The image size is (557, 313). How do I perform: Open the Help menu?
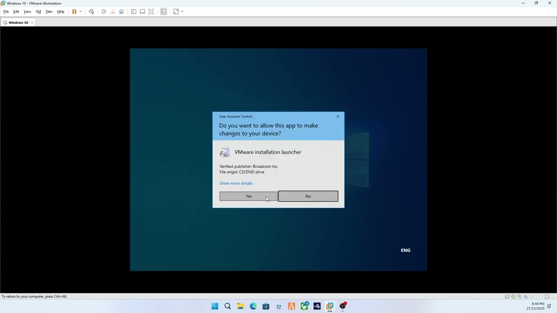60,12
